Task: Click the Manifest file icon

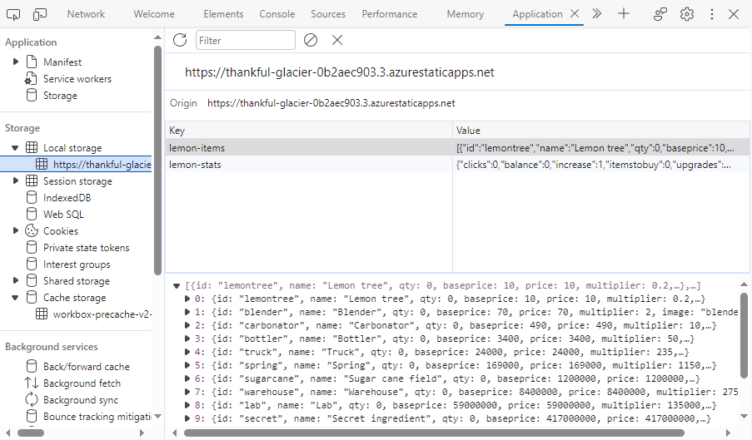Action: tap(32, 62)
